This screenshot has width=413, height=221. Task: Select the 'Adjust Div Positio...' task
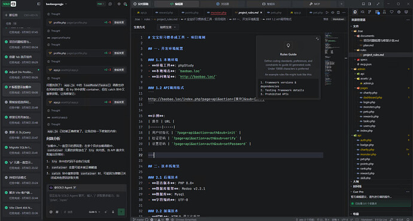(22, 74)
